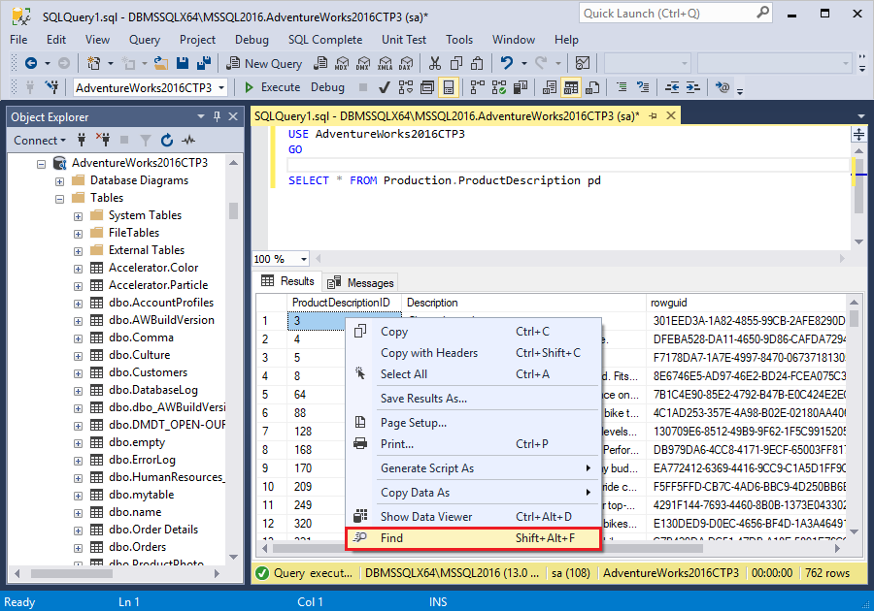Image resolution: width=874 pixels, height=611 pixels.
Task: Click the Copy icon in toolbar
Action: pos(456,63)
